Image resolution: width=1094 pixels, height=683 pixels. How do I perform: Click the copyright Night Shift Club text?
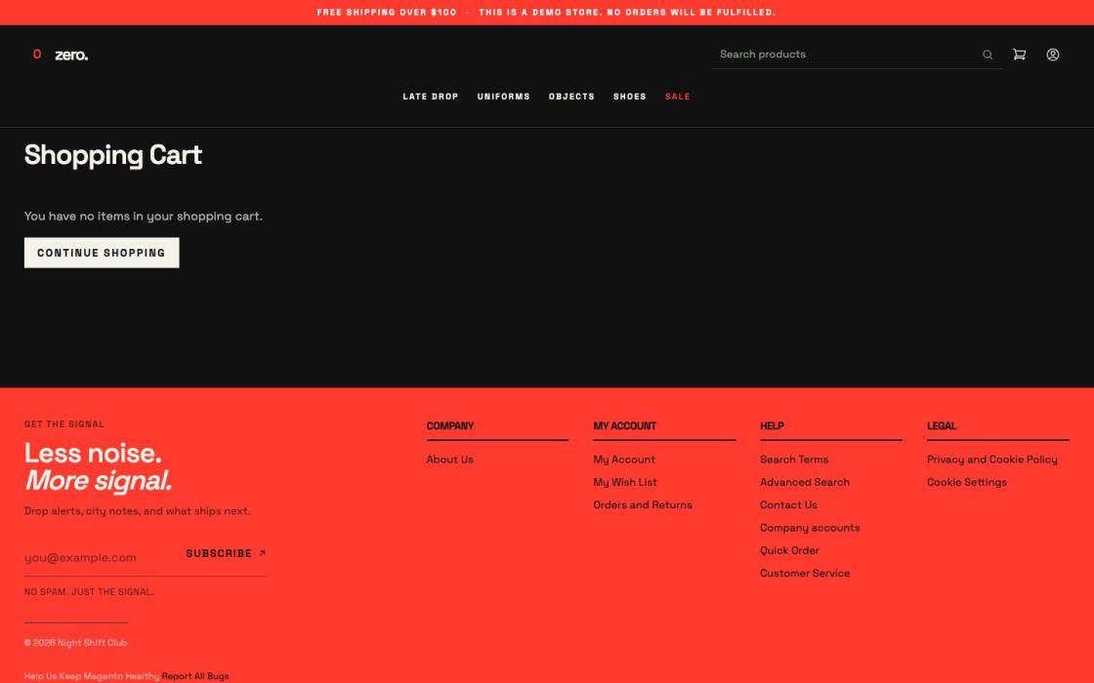coord(75,643)
